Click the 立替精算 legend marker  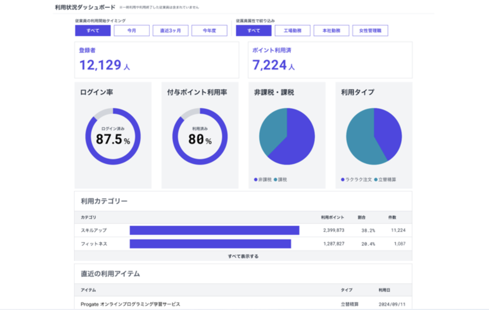tap(376, 179)
